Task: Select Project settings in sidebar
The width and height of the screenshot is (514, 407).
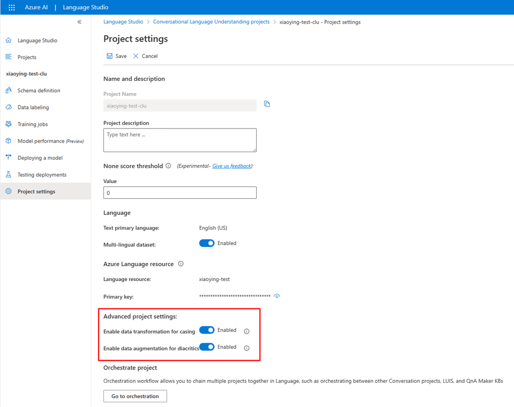Action: tap(46, 191)
